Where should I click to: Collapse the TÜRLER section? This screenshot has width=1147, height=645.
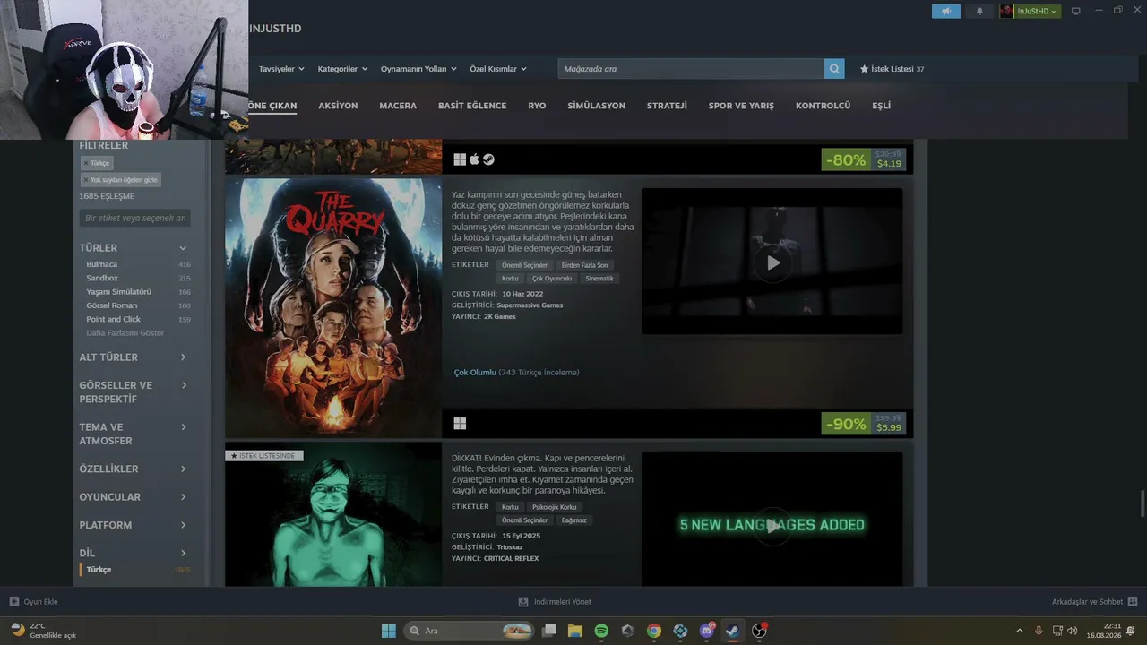pos(134,248)
